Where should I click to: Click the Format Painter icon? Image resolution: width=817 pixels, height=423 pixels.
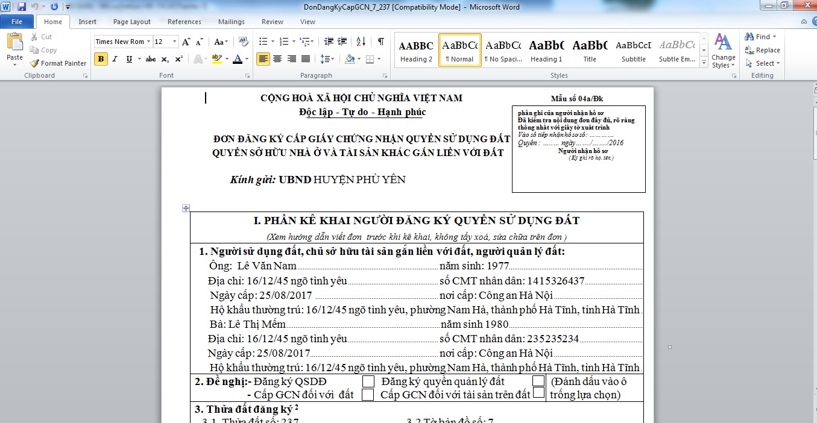[x=35, y=63]
